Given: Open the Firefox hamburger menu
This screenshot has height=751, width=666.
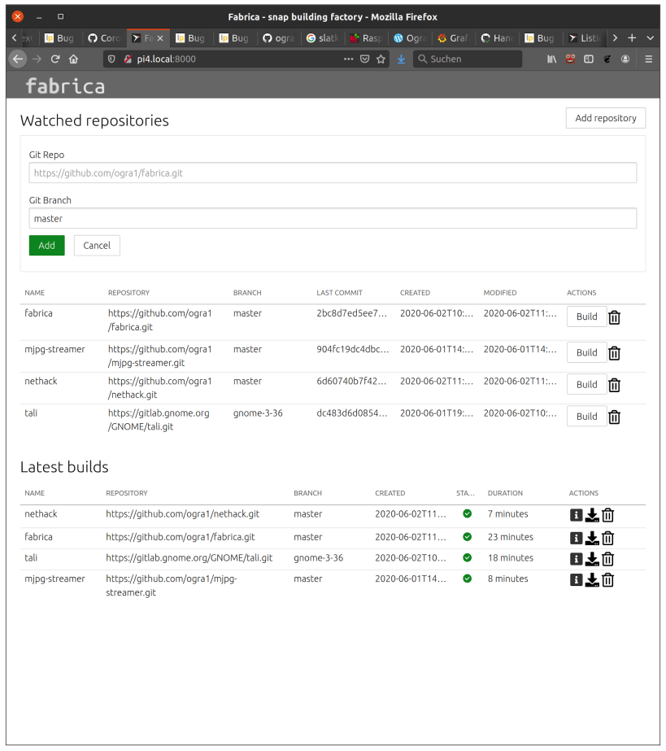Looking at the screenshot, I should tap(649, 59).
